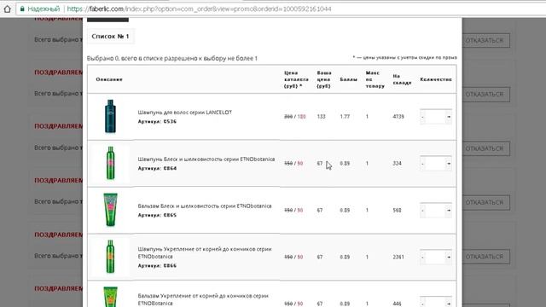The height and width of the screenshot is (307, 546).
Task: Click the 'Макс по товару' column header
Action: (375, 79)
